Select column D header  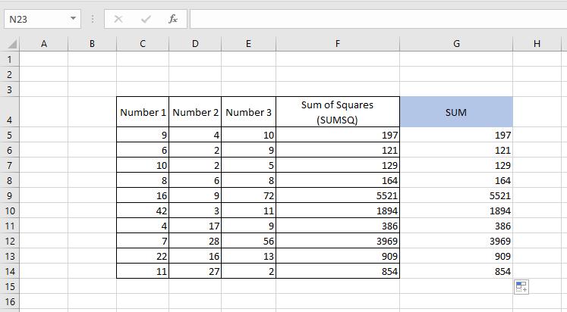[195, 44]
